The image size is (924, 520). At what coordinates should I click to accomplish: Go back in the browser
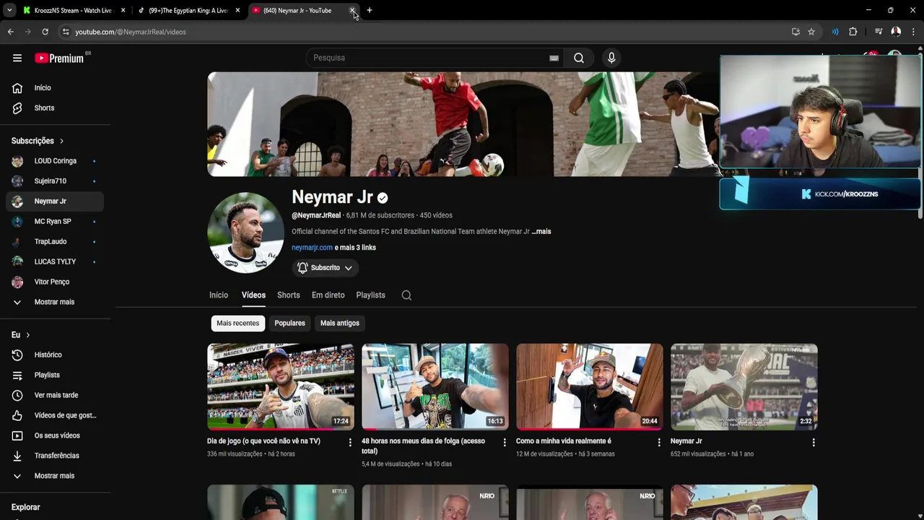pyautogui.click(x=10, y=32)
